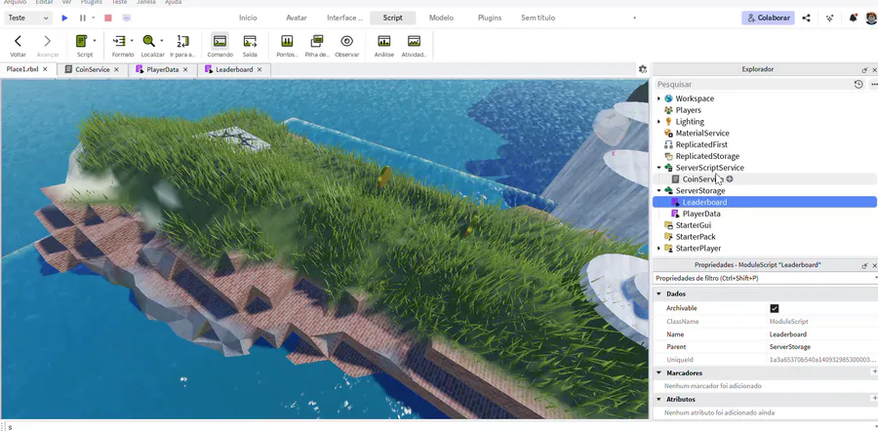Switch to the Avatar ribbon tab
The image size is (878, 431).
click(297, 18)
